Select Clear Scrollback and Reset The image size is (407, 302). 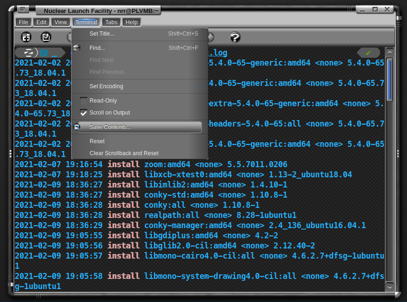[x=124, y=153]
